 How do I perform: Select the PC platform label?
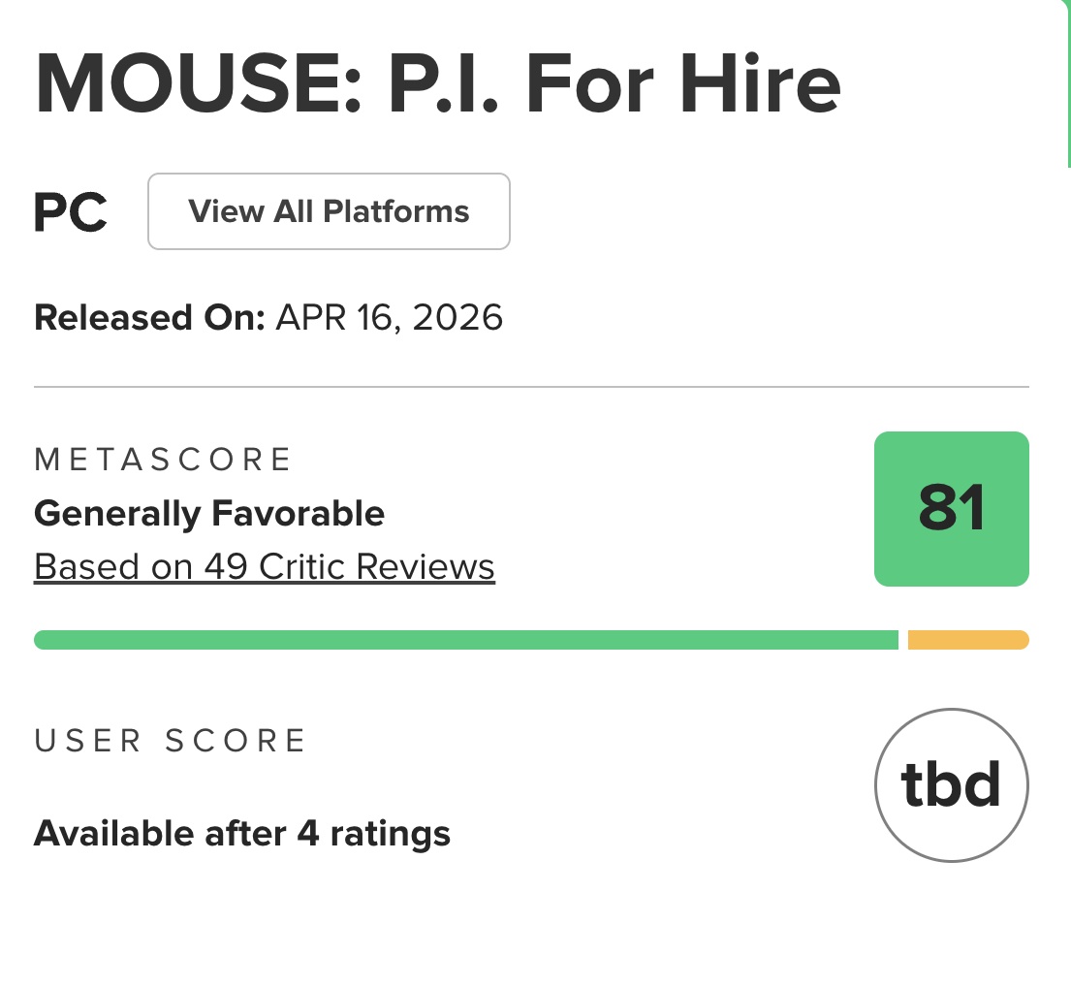(71, 211)
